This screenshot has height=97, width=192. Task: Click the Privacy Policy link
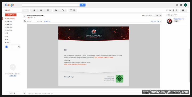(69, 77)
